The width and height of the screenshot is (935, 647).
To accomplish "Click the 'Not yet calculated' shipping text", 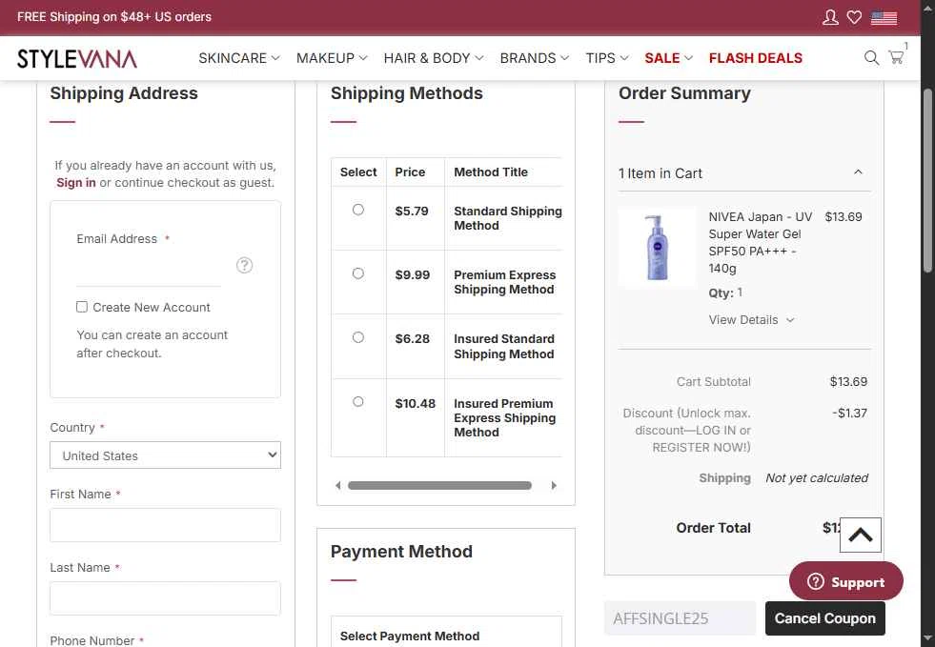I will [x=816, y=478].
